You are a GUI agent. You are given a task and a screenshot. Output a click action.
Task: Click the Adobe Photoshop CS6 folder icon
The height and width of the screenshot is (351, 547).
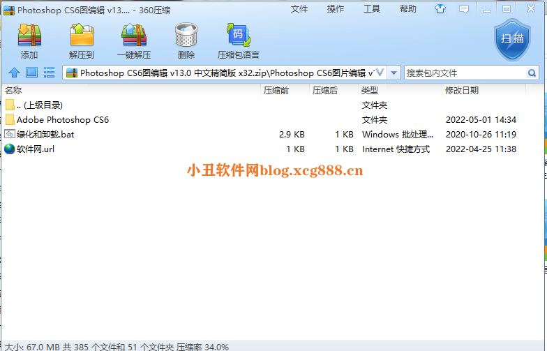pyautogui.click(x=10, y=120)
